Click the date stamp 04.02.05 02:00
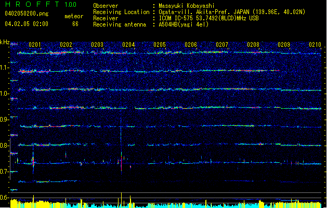The height and width of the screenshot is (208, 327). (27, 24)
